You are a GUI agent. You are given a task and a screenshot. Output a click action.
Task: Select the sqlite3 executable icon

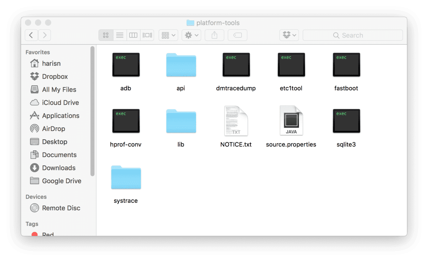coord(346,121)
